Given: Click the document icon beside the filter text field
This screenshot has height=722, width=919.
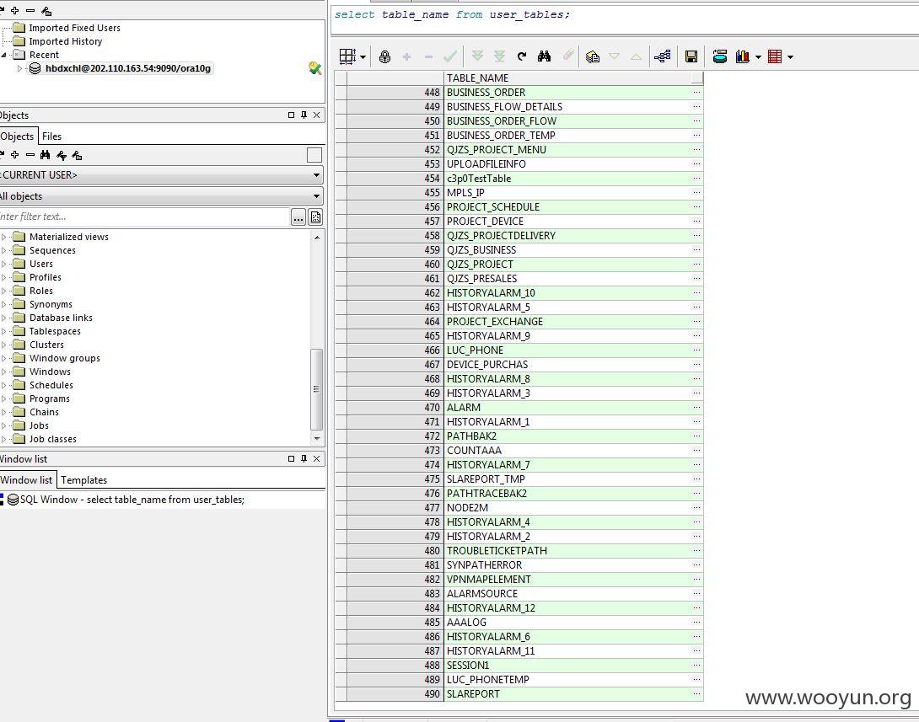Looking at the screenshot, I should (315, 217).
